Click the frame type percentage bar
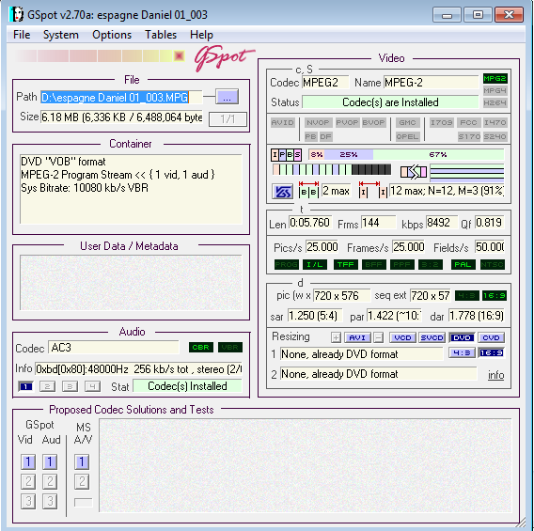This screenshot has width=534, height=531. 406,154
